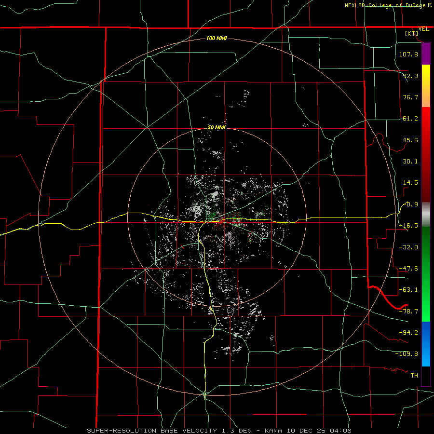Image resolution: width=434 pixels, height=434 pixels.
Task: Click the -63.1 legend value
Action: tap(408, 290)
